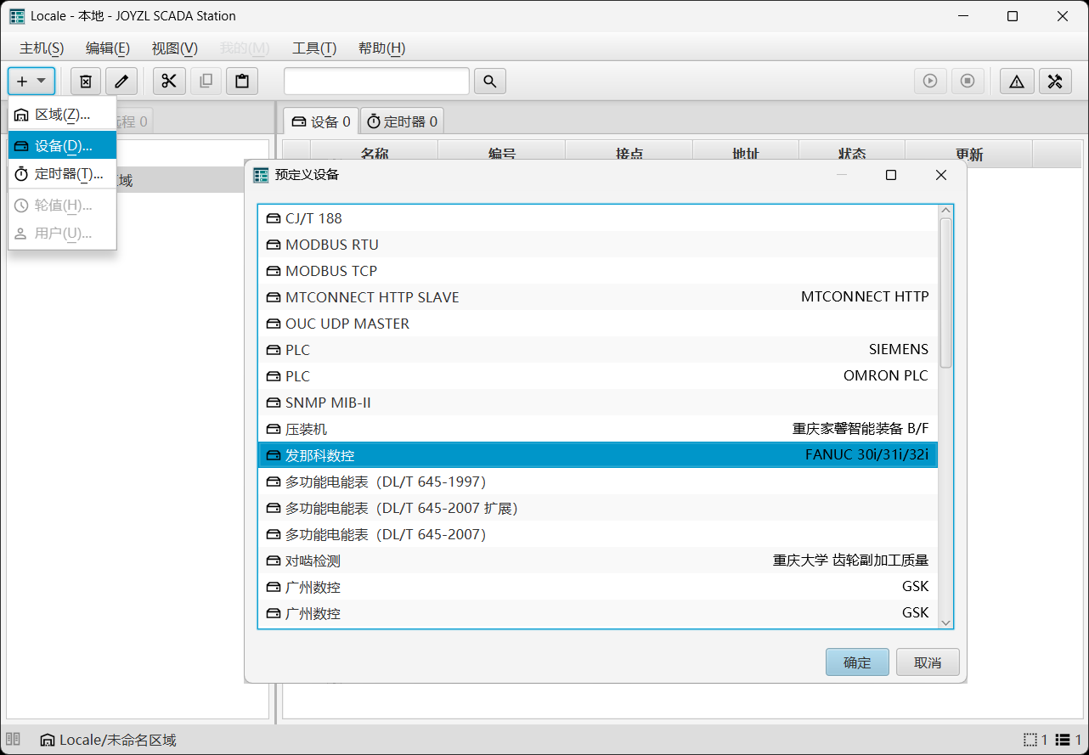Click device list scrollbar up arrow

tap(945, 211)
